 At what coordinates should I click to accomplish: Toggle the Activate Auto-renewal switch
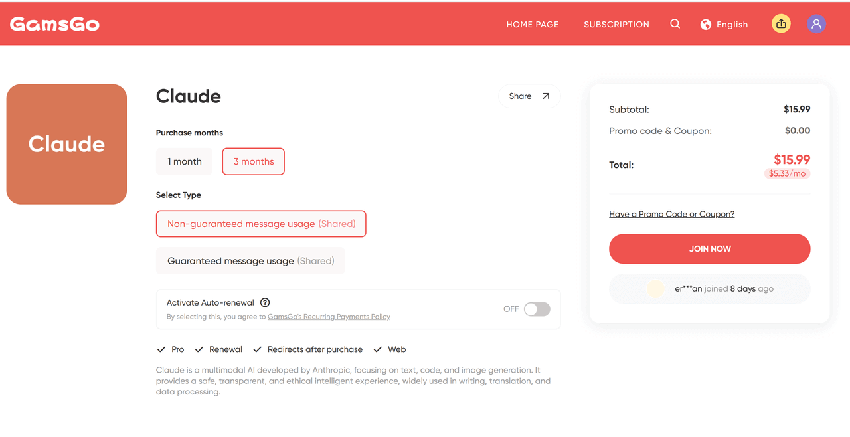(537, 309)
